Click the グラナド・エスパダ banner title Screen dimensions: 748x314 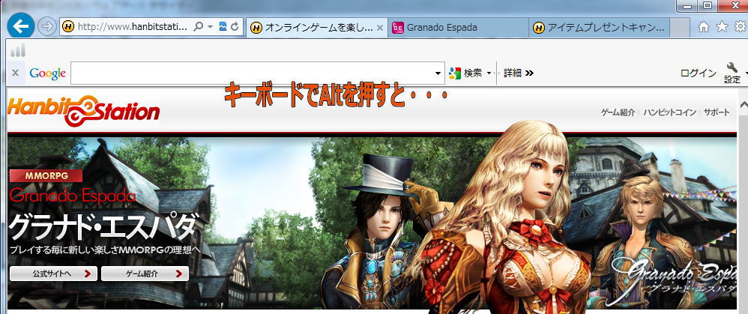[x=103, y=226]
